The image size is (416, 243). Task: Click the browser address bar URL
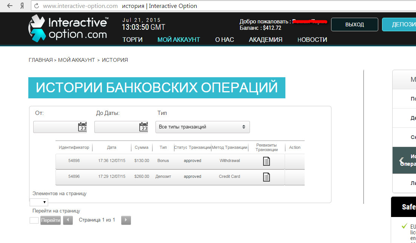(80, 6)
